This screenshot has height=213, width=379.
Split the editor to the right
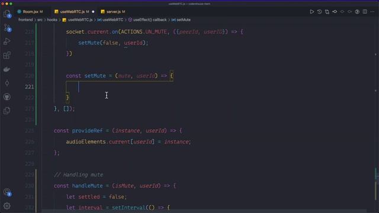[365, 12]
